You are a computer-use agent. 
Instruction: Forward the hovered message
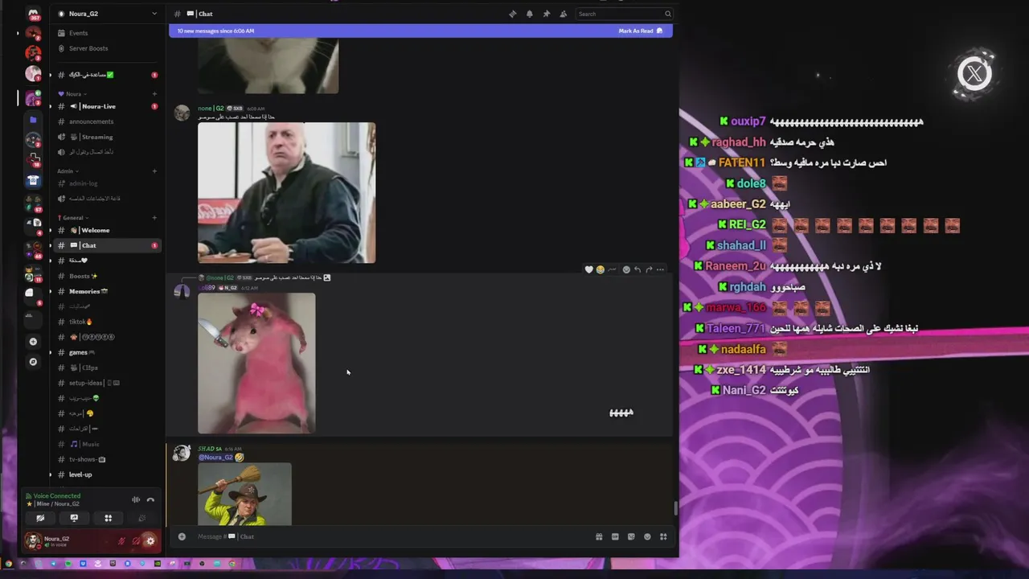coord(649,269)
